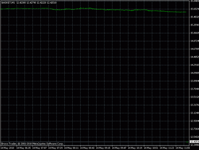199x150 pixels.
Task: Click the 14 May 08:11 time label
Action: pyautogui.click(x=71, y=148)
